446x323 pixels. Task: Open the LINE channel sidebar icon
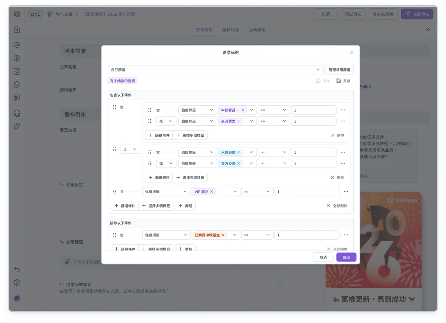17,45
